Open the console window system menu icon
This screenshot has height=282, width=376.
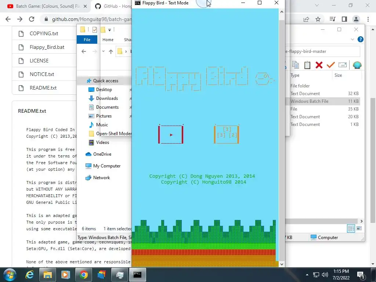137,3
